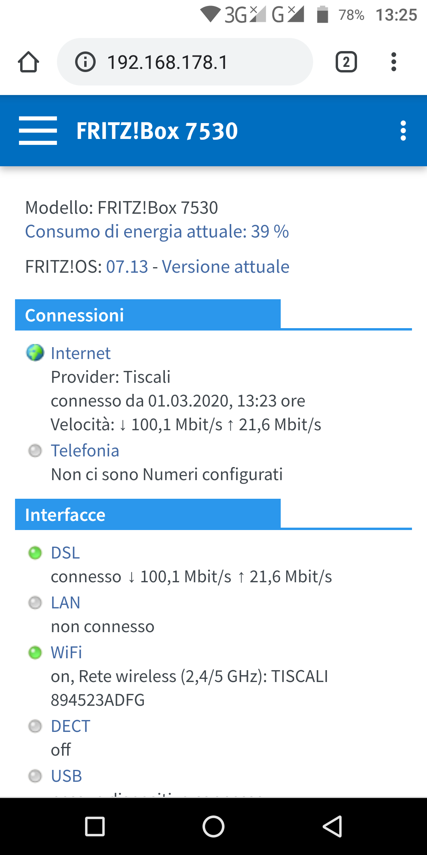Open the FRITZ!OS 07.13 version link
This screenshot has width=427, height=855.
pyautogui.click(x=127, y=267)
